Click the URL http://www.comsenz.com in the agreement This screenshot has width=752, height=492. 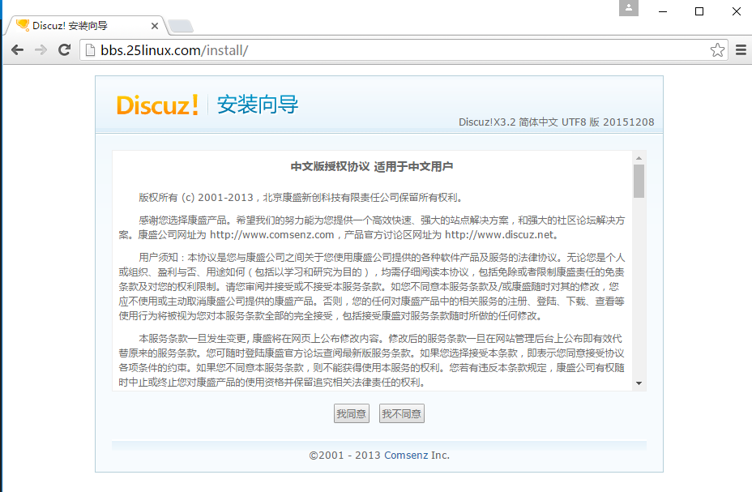pos(272,234)
